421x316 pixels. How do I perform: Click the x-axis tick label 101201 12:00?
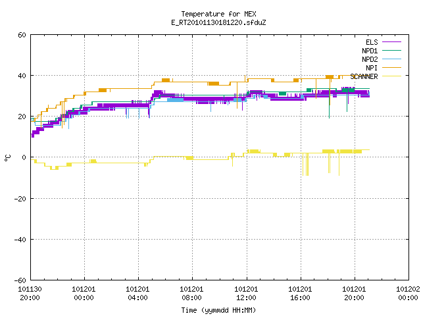click(246, 294)
